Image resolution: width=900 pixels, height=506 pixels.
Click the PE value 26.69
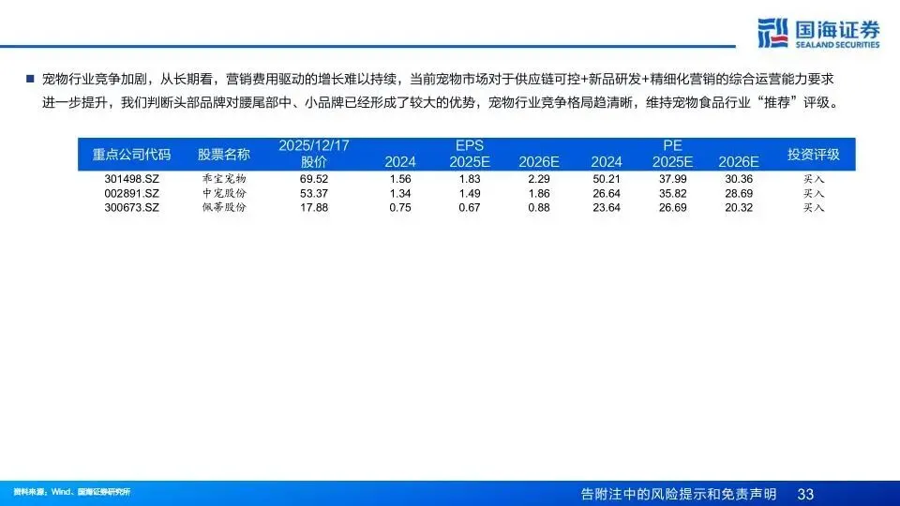tap(673, 208)
